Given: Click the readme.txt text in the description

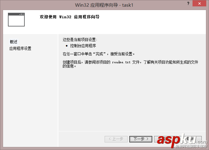Looking at the screenshot, I should (x=121, y=62).
